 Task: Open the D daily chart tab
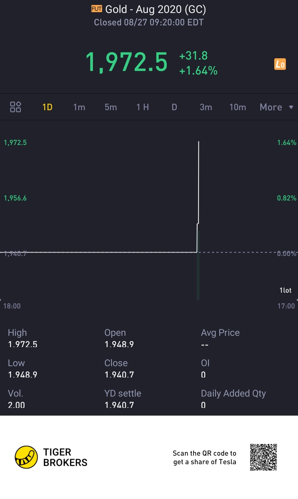(x=174, y=107)
